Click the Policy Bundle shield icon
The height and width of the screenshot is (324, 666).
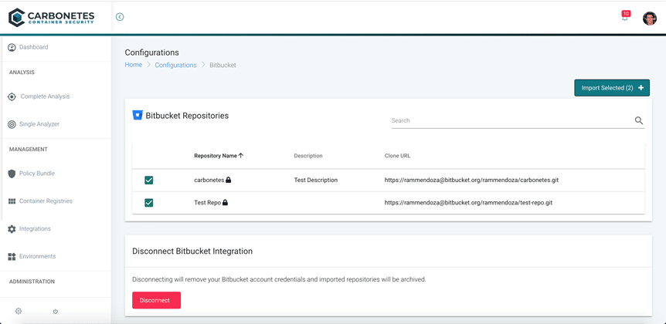click(x=12, y=174)
